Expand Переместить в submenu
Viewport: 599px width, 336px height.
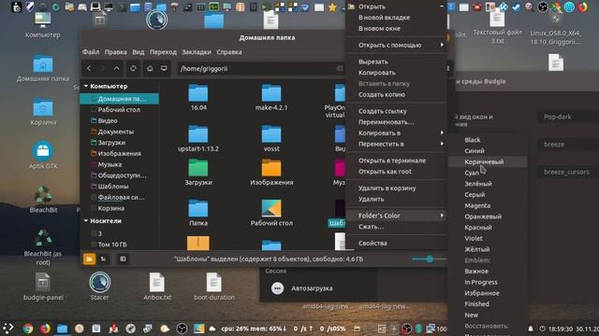pos(396,144)
